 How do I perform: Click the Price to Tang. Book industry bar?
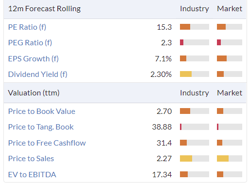click(195, 127)
